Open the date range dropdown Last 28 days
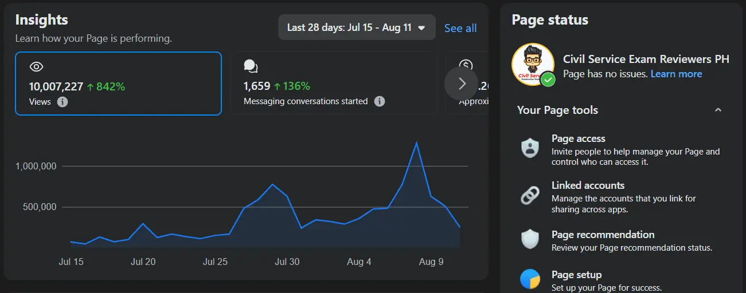This screenshot has width=746, height=293. [x=357, y=27]
